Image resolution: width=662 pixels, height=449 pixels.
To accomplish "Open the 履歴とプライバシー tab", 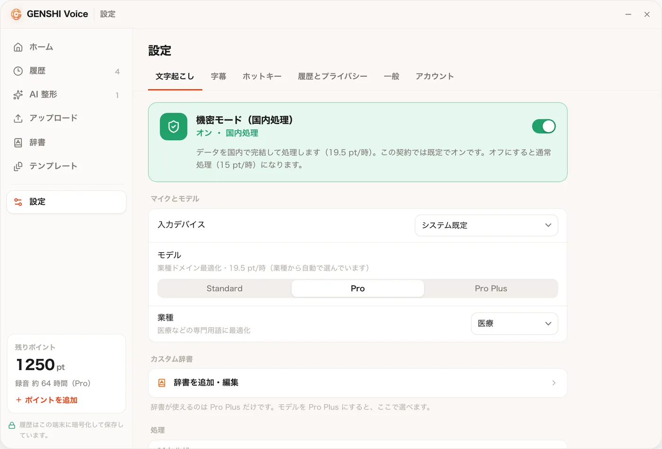I will click(332, 76).
